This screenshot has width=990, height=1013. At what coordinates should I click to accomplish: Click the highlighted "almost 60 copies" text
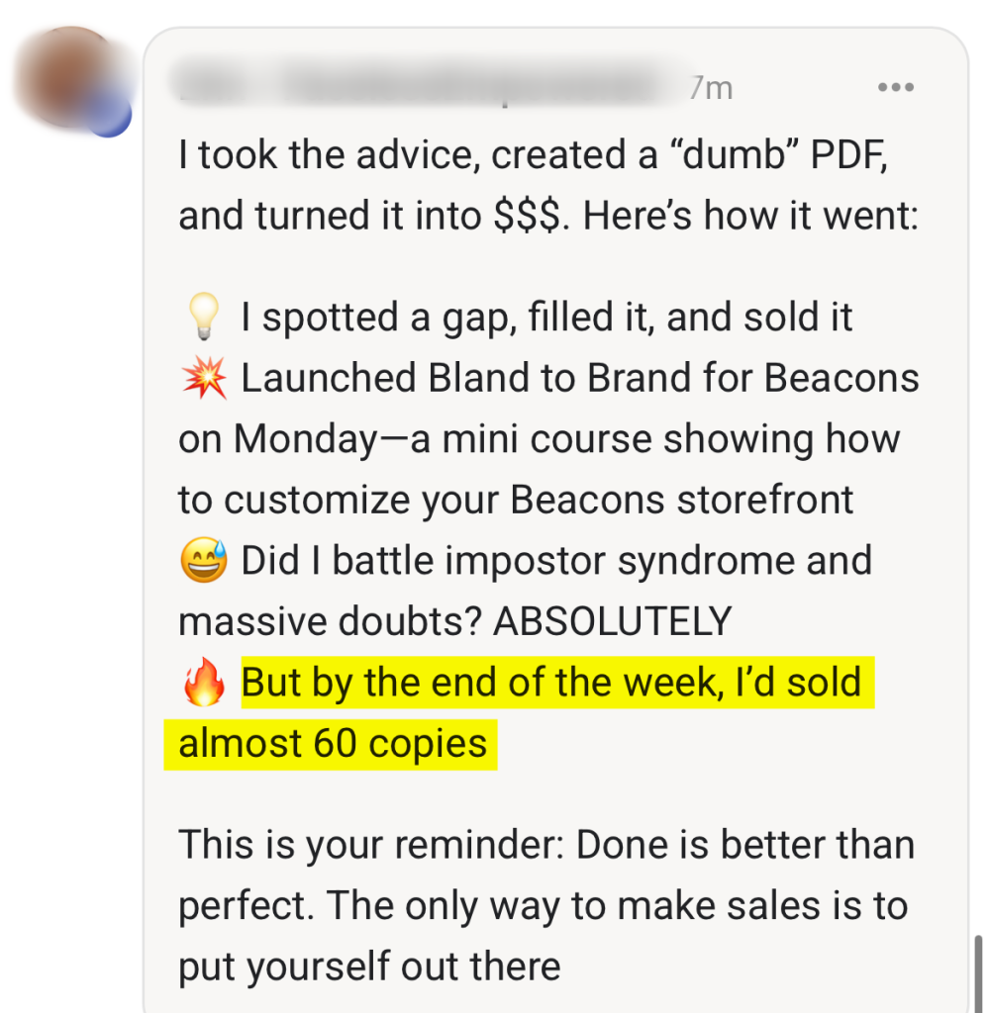[333, 744]
